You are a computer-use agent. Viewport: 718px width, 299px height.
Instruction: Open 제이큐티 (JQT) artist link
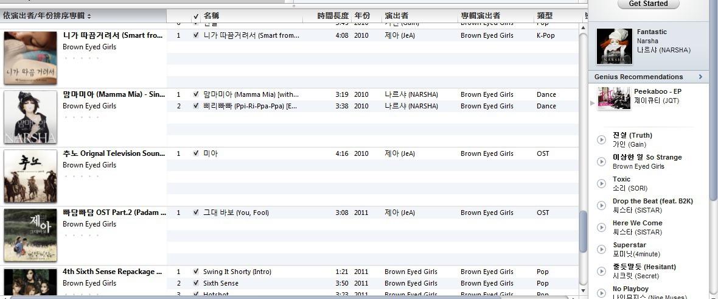[x=656, y=100]
